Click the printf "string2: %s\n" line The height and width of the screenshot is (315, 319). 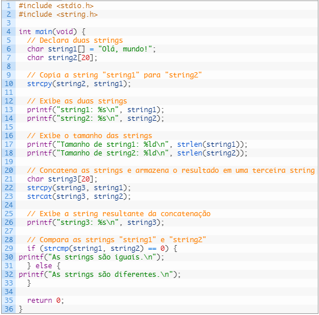96,118
